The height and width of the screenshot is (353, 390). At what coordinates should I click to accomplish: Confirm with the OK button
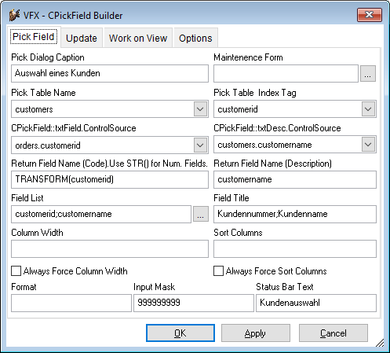click(x=180, y=333)
